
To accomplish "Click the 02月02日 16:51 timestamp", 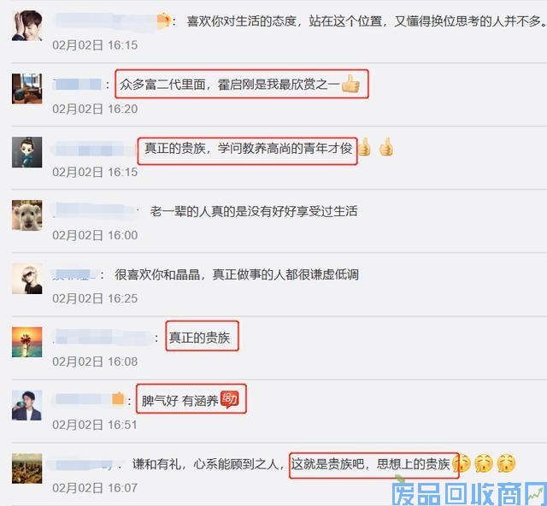I will (x=95, y=425).
